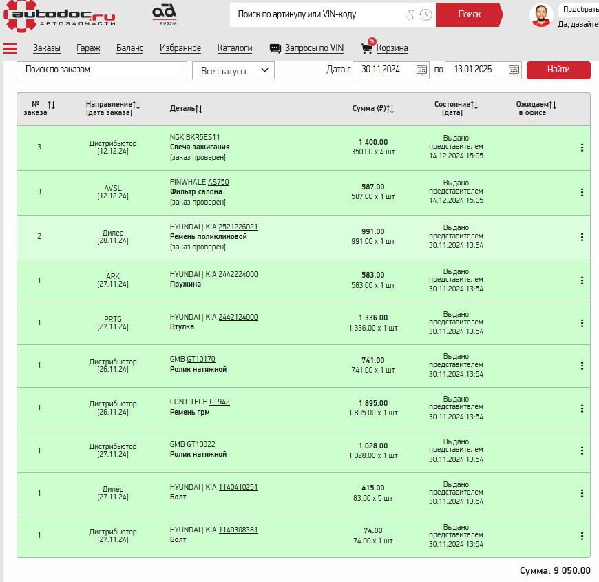The image size is (599, 582).
Task: Sort by Ожидаем в офисе column
Action: click(x=552, y=104)
